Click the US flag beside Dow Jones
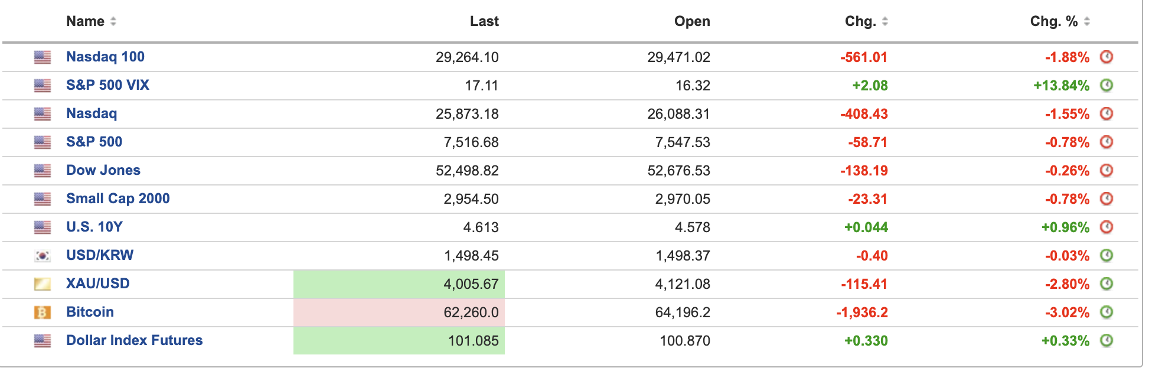Image resolution: width=1149 pixels, height=371 pixels. coord(42,170)
